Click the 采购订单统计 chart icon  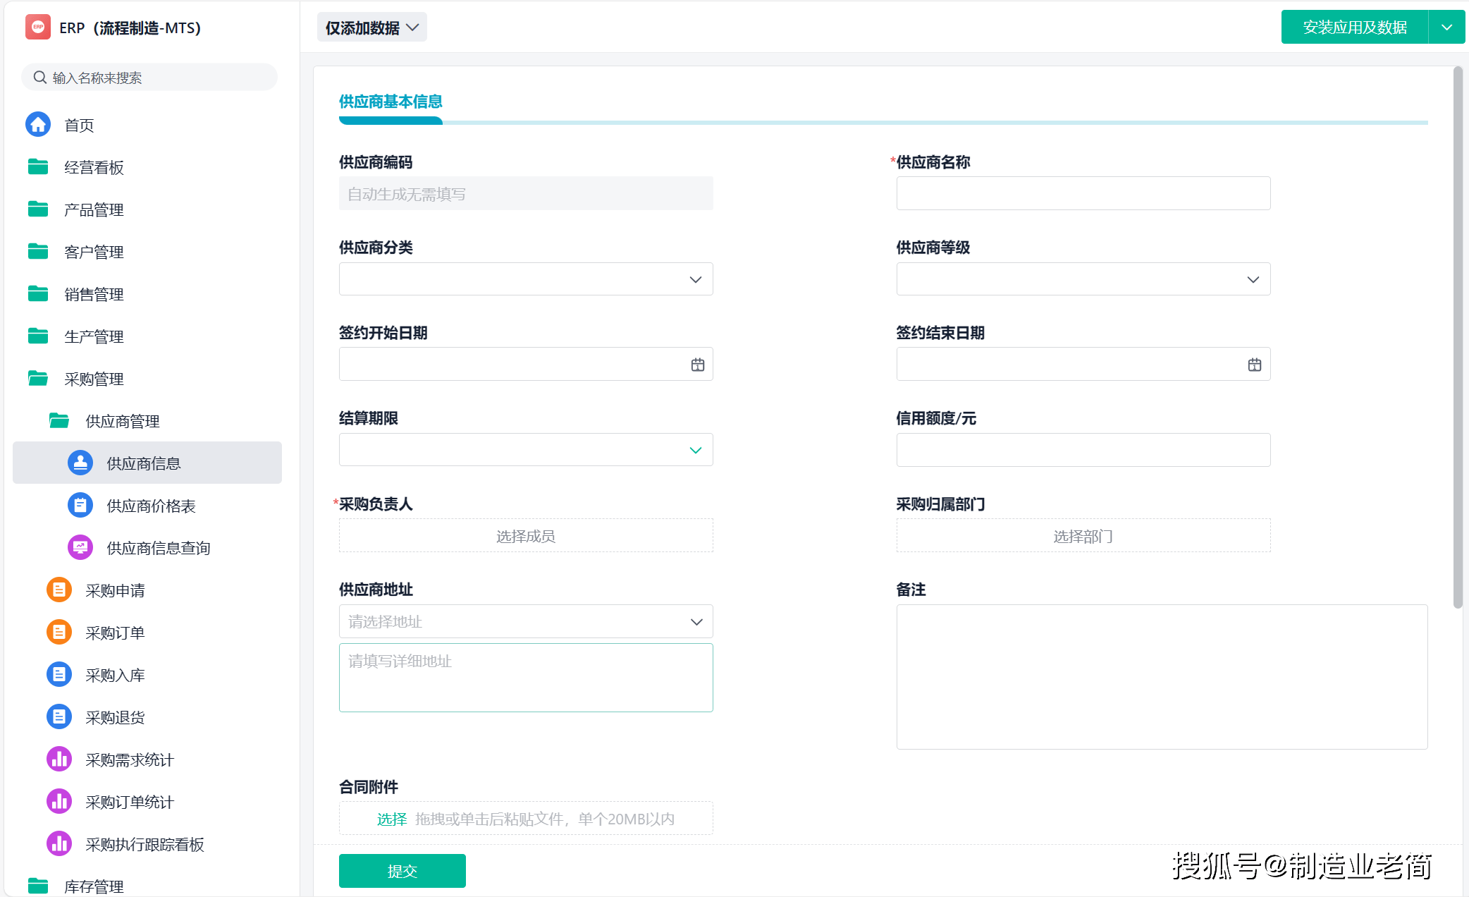tap(59, 802)
